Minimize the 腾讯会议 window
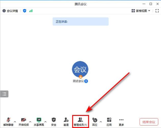Image resolution: width=161 pixels, height=128 pixels. pos(144,4)
